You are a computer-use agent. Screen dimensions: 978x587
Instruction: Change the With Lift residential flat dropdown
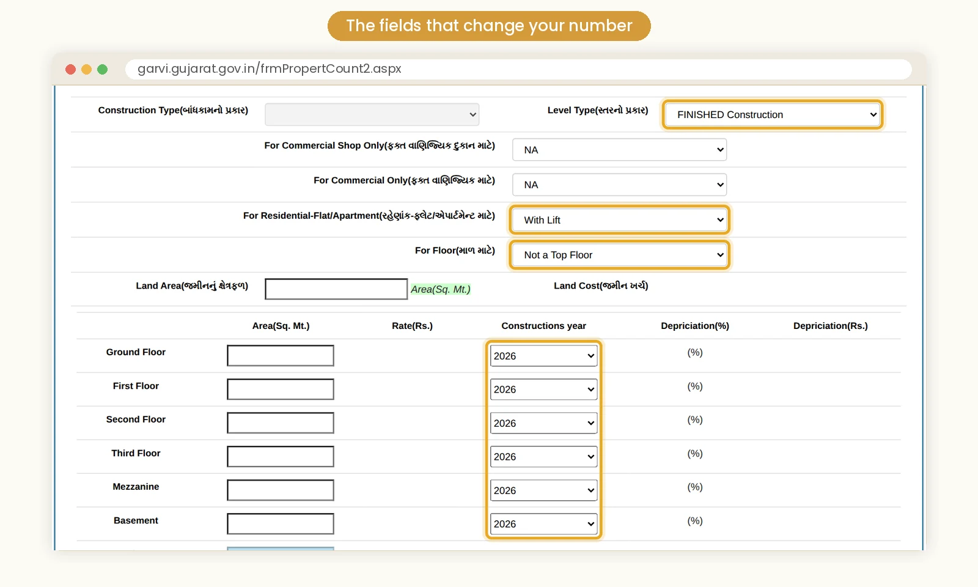[x=619, y=220]
